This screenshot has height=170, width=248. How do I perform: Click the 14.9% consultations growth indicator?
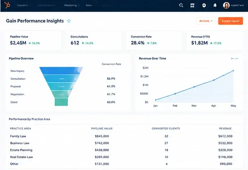[x=87, y=43]
